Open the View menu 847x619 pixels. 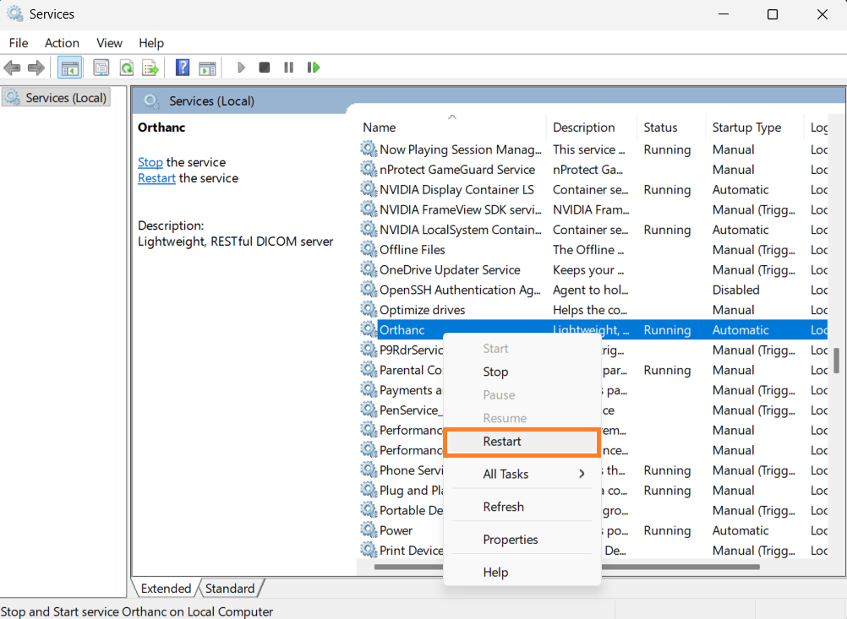tap(109, 42)
